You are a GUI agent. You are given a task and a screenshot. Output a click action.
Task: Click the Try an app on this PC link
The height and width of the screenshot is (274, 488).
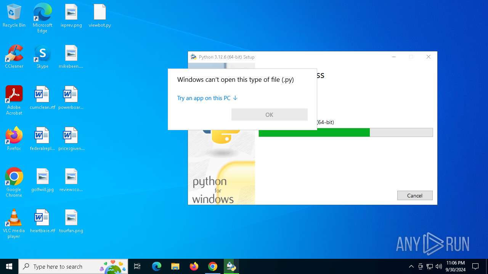[x=207, y=98]
